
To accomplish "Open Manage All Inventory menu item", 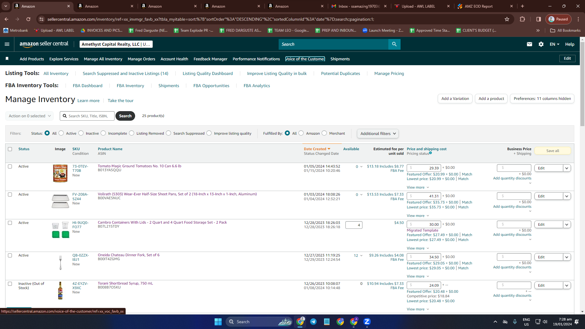I will pyautogui.click(x=103, y=59).
